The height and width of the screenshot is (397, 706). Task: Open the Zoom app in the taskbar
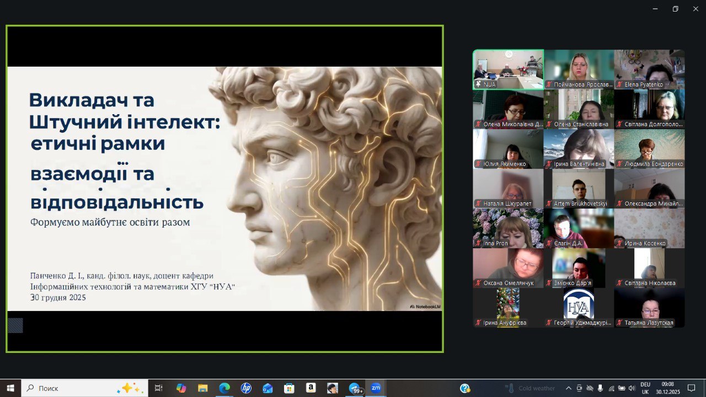(x=376, y=388)
